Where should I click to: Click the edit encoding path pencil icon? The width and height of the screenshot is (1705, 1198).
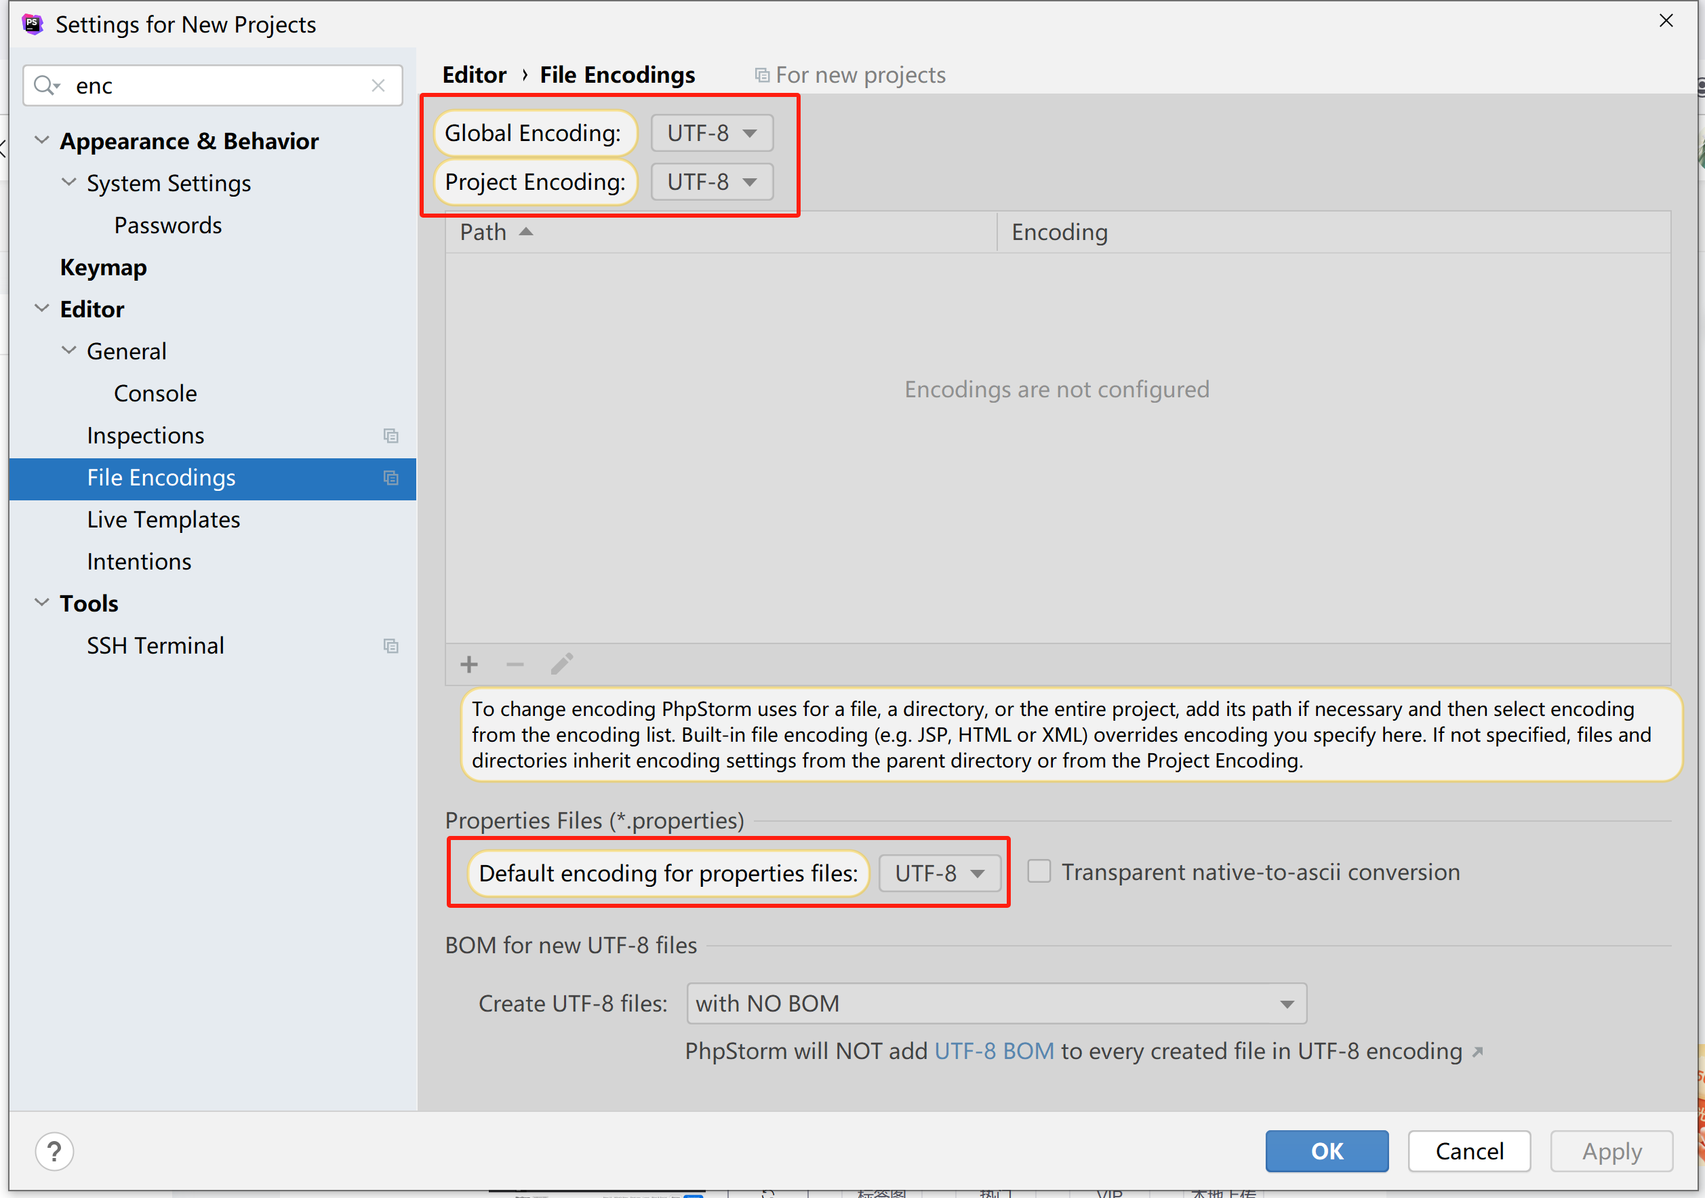pyautogui.click(x=563, y=661)
